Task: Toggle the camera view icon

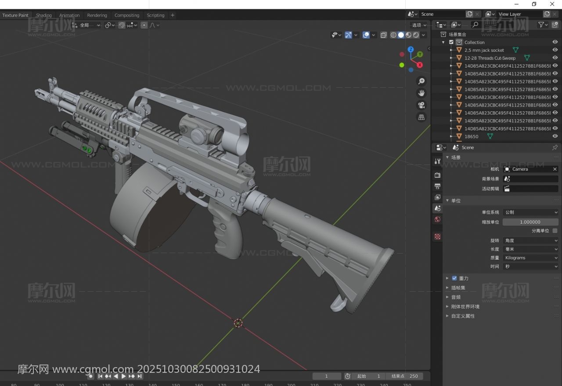Action: (421, 105)
